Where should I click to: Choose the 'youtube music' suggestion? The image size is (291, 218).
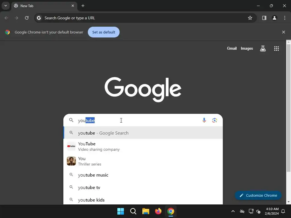point(143,175)
